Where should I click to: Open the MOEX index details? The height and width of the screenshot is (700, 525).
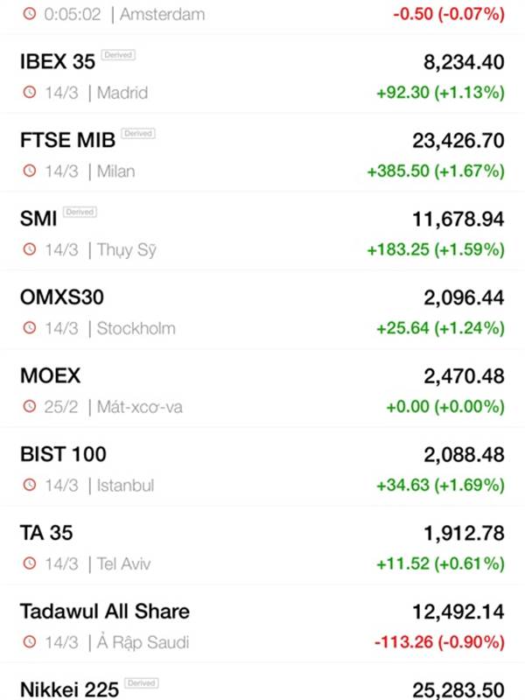[50, 376]
